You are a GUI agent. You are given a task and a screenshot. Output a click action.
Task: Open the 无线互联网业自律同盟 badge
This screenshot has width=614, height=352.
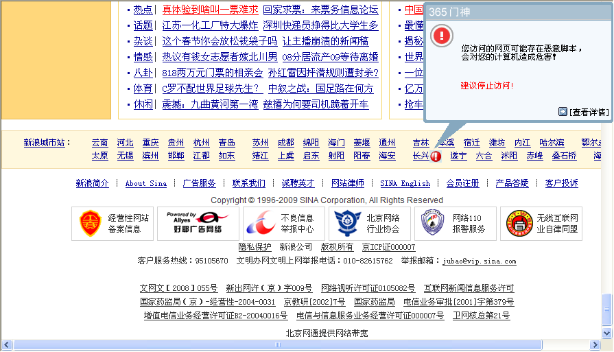pyautogui.click(x=541, y=224)
